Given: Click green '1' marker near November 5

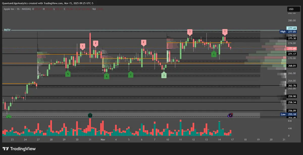Looking at the screenshot, I should pyautogui.click(x=131, y=74).
